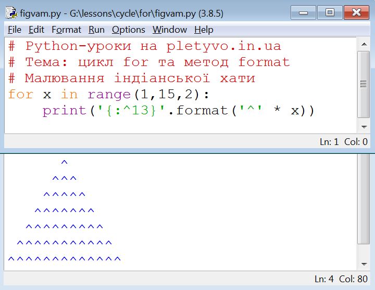Open the Window menu
Viewport: 375px width, 290px height.
pyautogui.click(x=170, y=30)
